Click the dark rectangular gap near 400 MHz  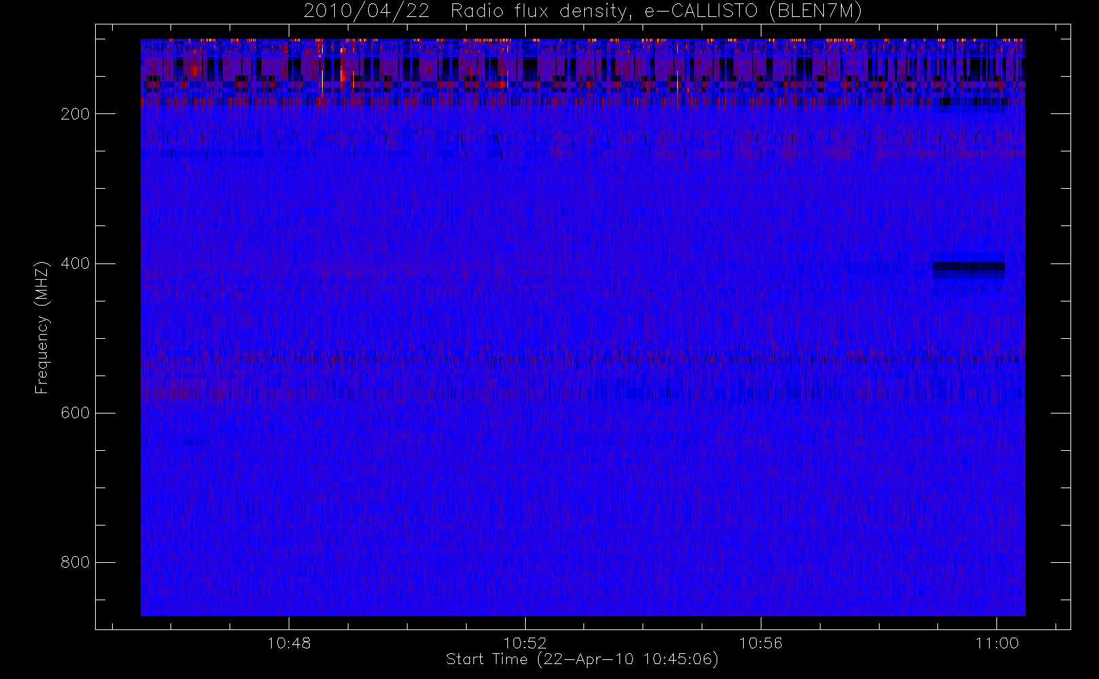(x=969, y=270)
